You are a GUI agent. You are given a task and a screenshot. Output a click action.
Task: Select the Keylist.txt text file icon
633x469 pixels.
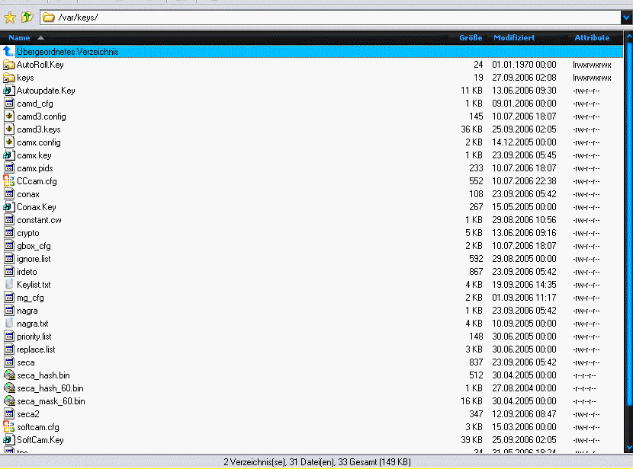click(x=9, y=285)
